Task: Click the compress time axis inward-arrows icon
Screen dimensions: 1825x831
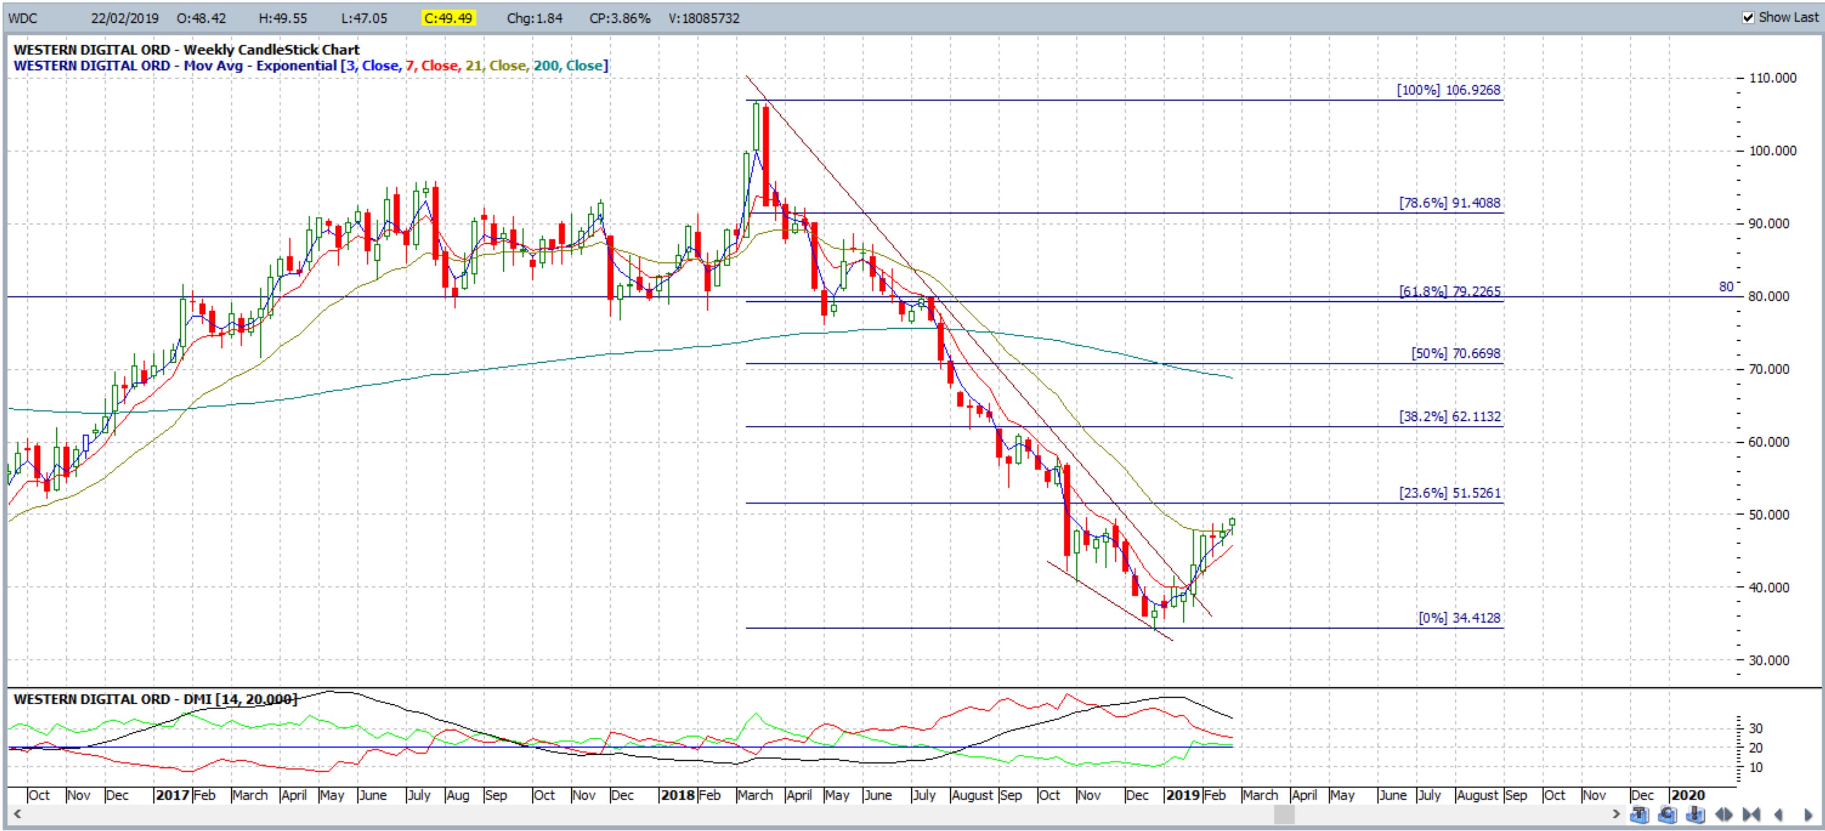Action: tap(1751, 814)
